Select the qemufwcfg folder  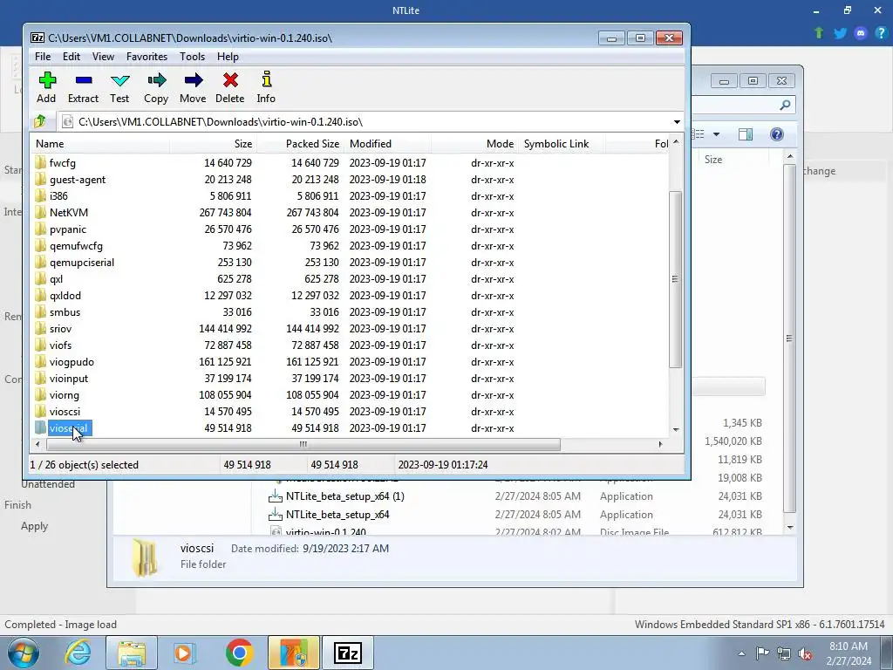(76, 245)
